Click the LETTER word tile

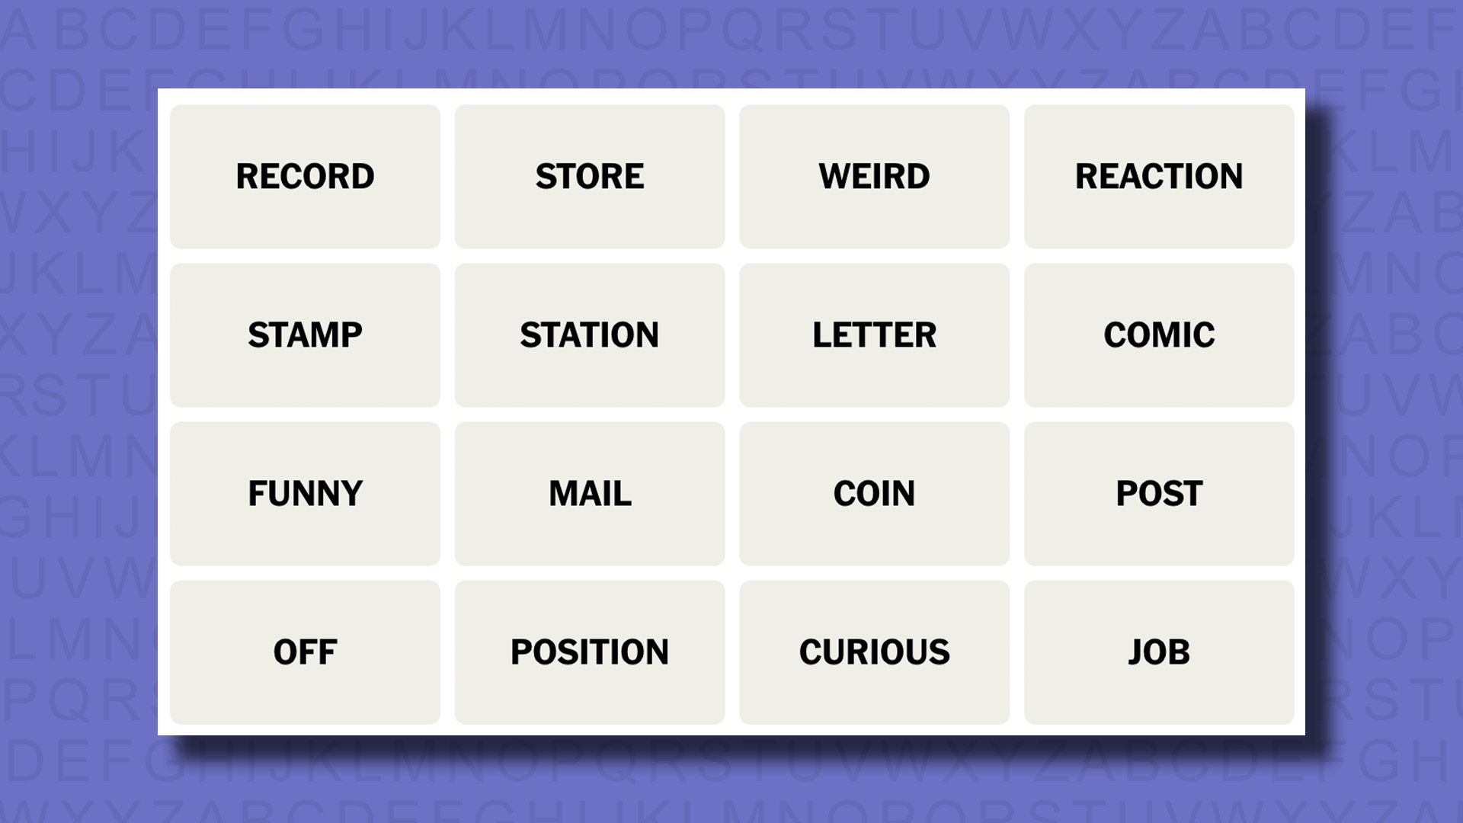coord(874,334)
